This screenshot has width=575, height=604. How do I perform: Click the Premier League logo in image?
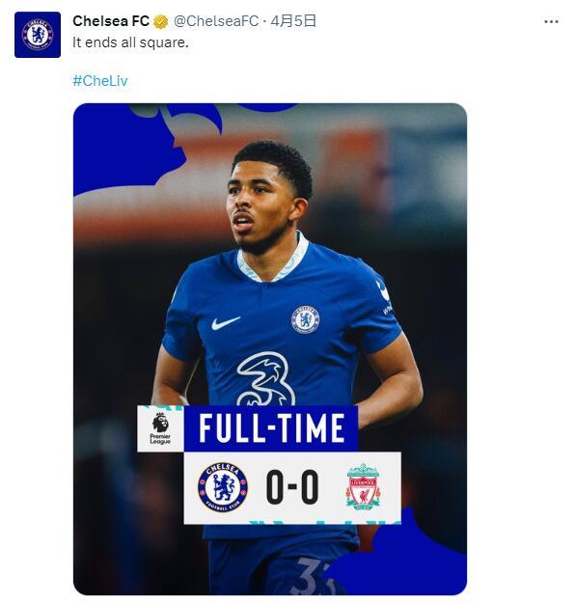(x=160, y=428)
